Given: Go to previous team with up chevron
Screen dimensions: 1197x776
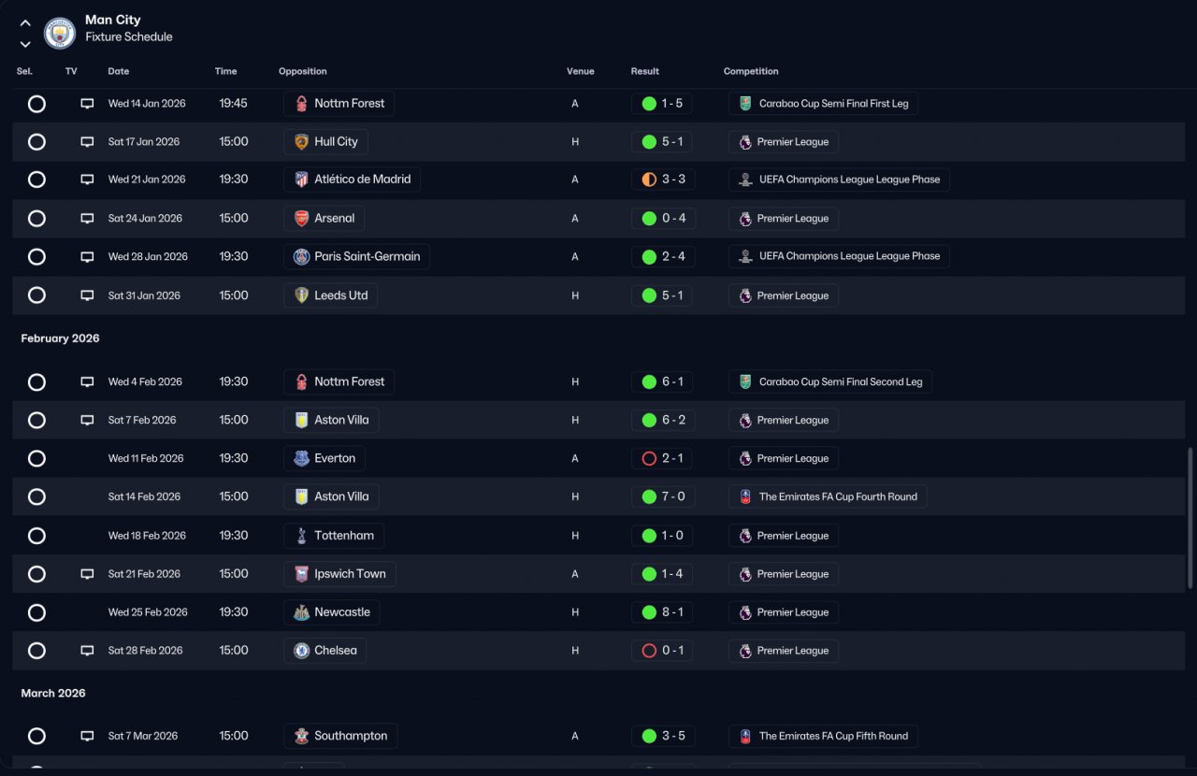Looking at the screenshot, I should pyautogui.click(x=25, y=23).
